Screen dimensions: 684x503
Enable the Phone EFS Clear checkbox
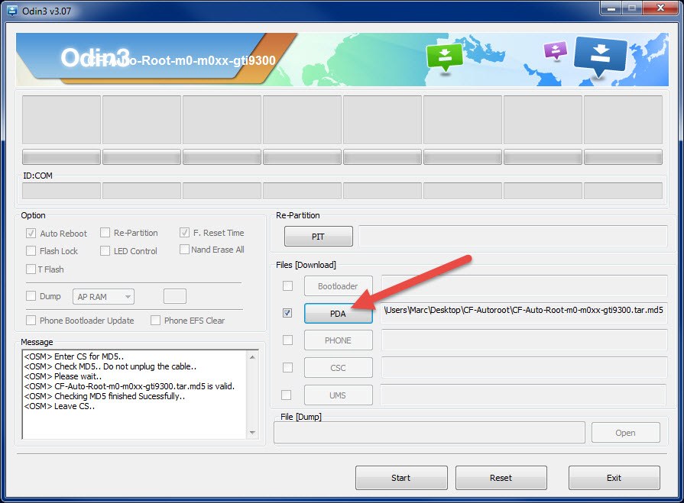[x=155, y=321]
